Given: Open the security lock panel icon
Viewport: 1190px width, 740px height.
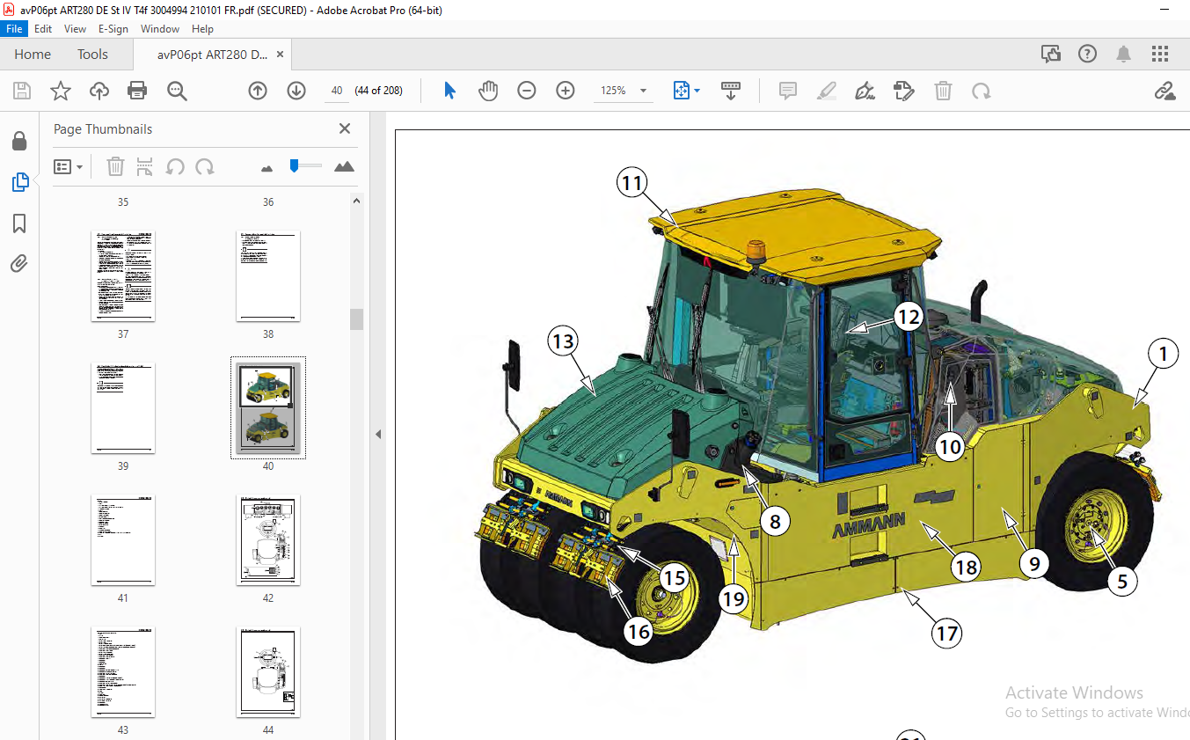Looking at the screenshot, I should [19, 141].
